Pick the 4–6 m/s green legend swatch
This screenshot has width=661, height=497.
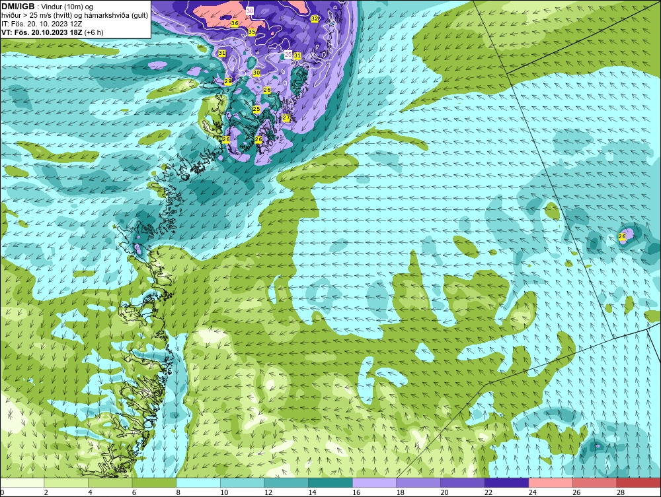(110, 482)
